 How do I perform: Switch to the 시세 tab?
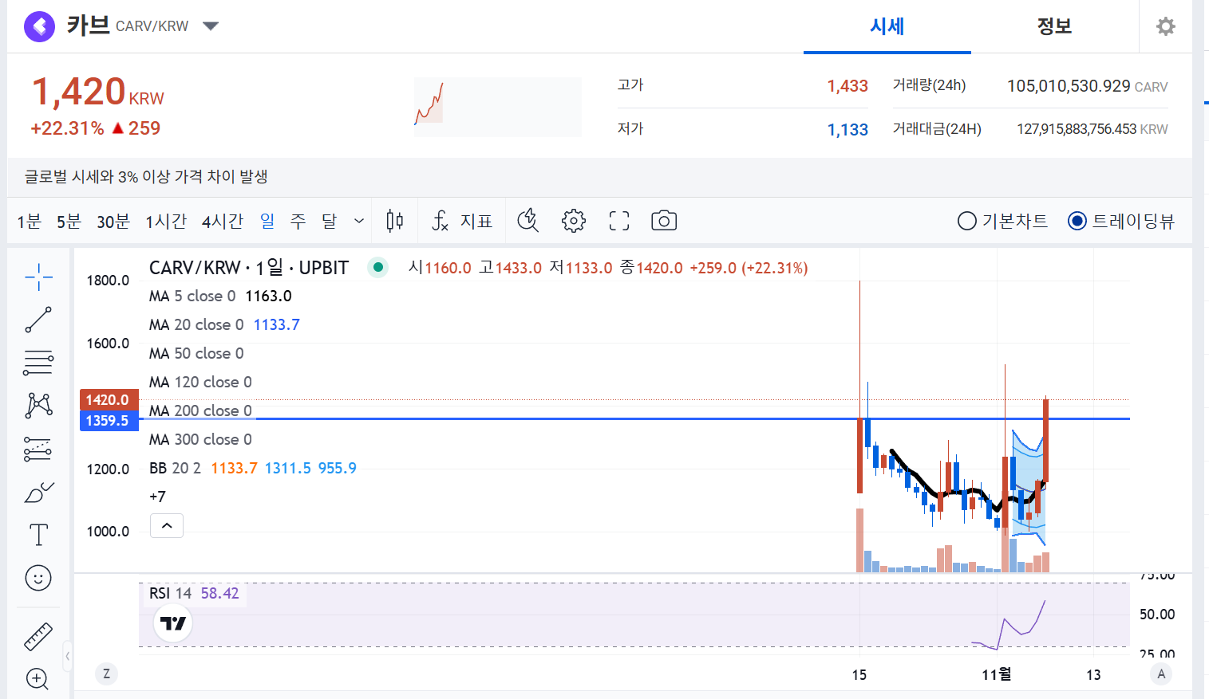point(887,26)
